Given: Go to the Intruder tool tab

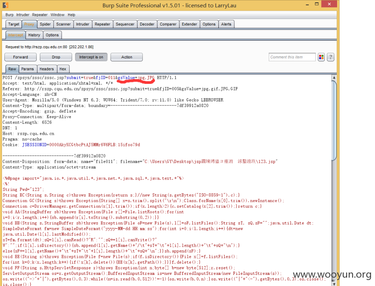Looking at the screenshot, I should click(82, 24).
